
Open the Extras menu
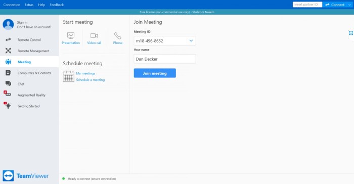(29, 5)
